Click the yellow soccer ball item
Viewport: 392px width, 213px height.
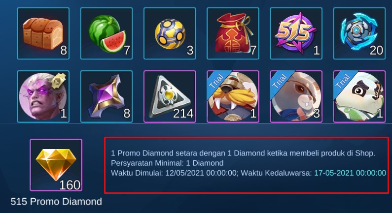click(170, 33)
